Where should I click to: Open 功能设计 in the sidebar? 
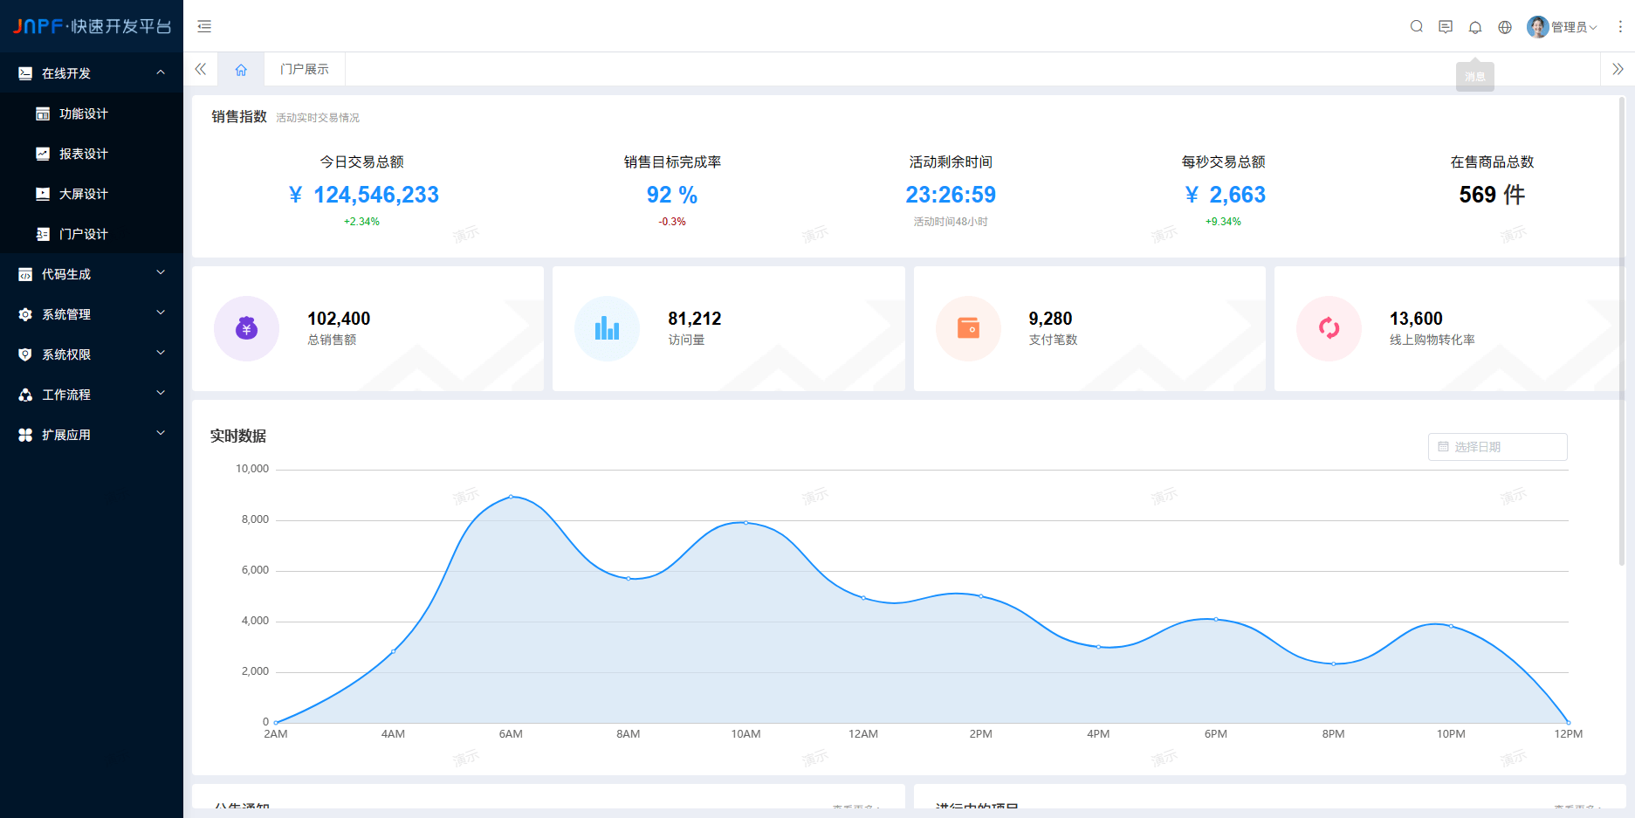[84, 113]
